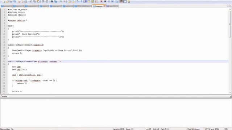Place cursor on "#include <float>" line
The height and width of the screenshot is (130, 232).
(x=17, y=15)
